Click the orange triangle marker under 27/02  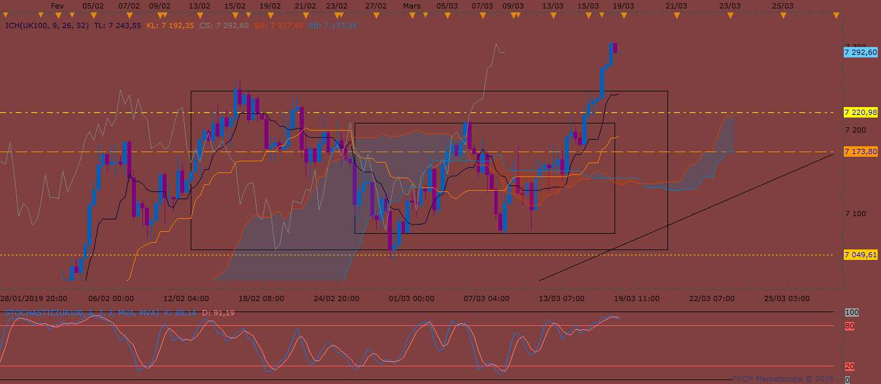(376, 16)
